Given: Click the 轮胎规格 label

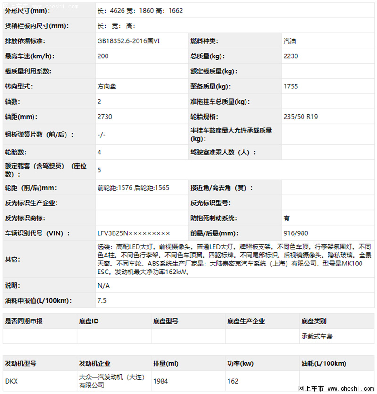Looking at the screenshot, I should (x=204, y=117).
